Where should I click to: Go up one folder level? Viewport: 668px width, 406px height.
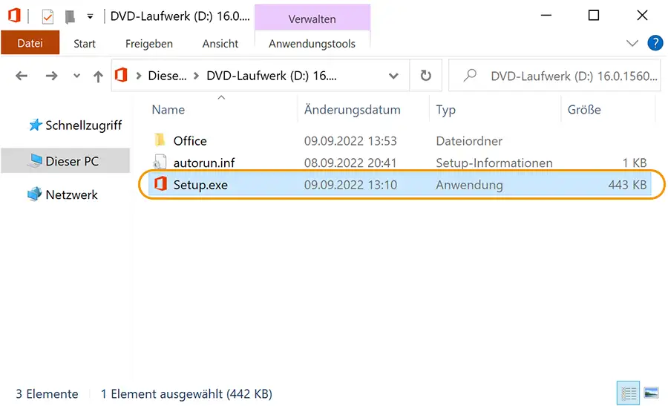click(x=98, y=76)
